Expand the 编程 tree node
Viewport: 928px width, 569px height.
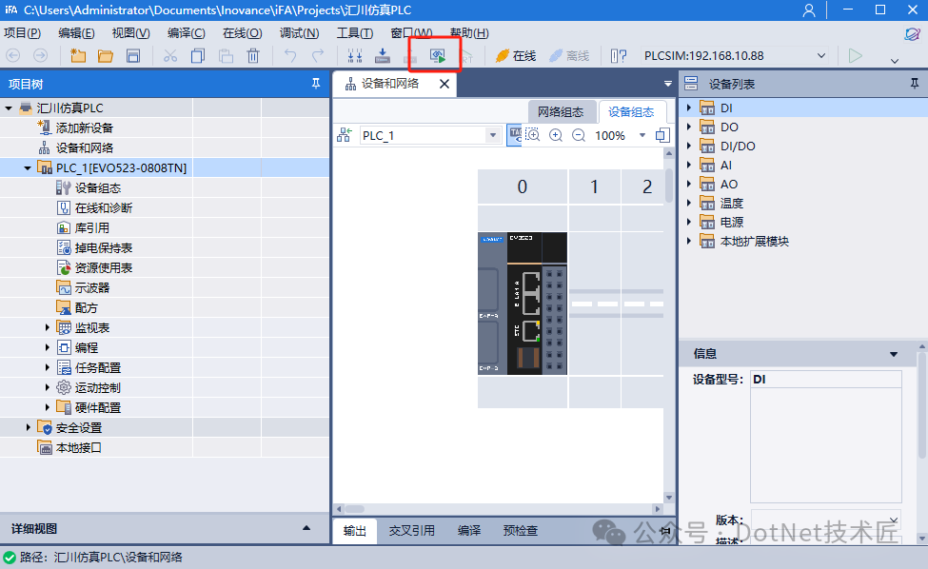pyautogui.click(x=48, y=348)
